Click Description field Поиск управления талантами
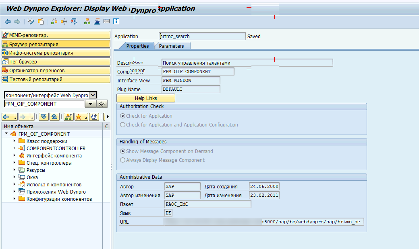419x249 pixels. tap(247, 63)
